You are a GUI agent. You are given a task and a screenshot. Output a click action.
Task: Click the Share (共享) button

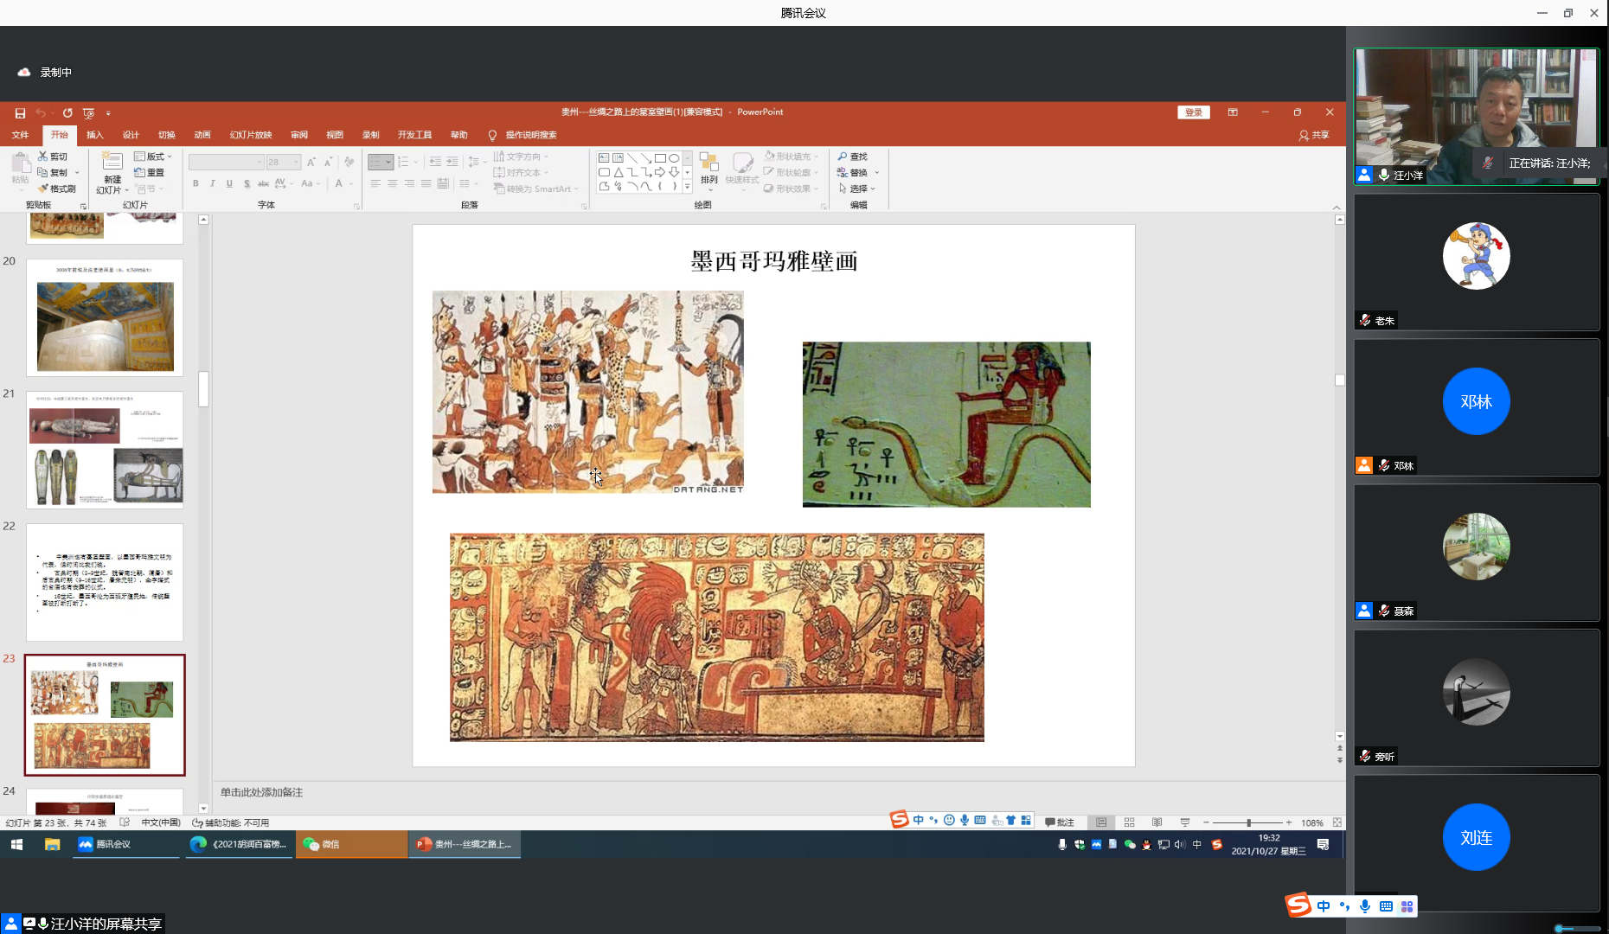click(x=1313, y=135)
